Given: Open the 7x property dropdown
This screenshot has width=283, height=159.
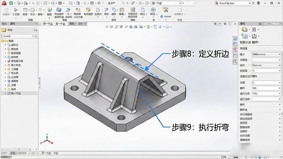Looking at the screenshot, I should [x=266, y=71].
